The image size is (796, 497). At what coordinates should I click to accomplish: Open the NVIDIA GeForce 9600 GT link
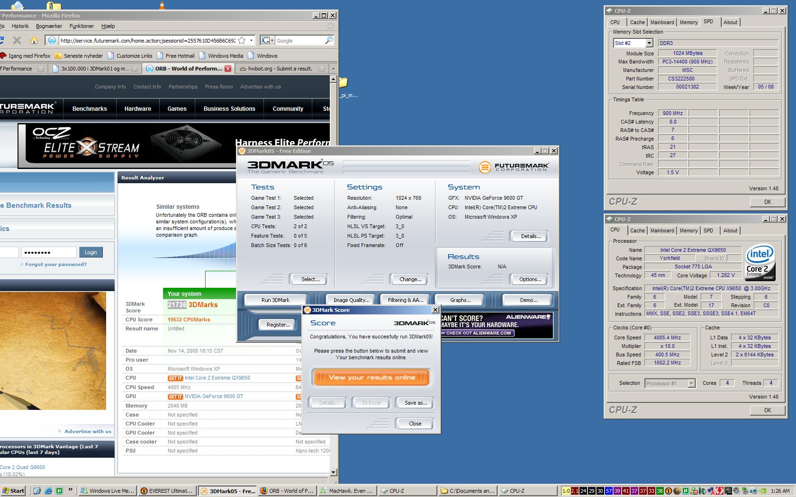[214, 396]
